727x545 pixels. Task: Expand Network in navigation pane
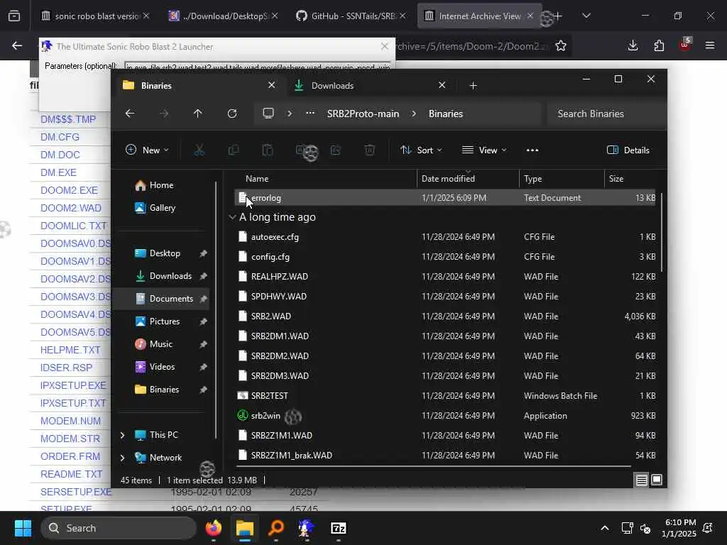point(122,458)
